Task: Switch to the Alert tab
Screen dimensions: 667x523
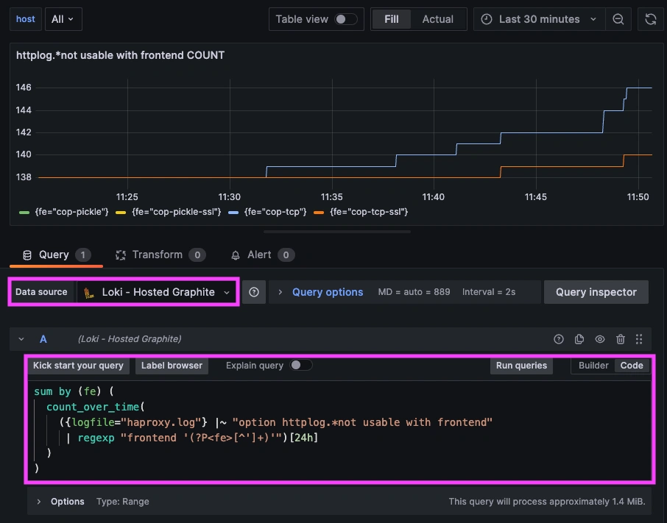Action: click(x=262, y=255)
